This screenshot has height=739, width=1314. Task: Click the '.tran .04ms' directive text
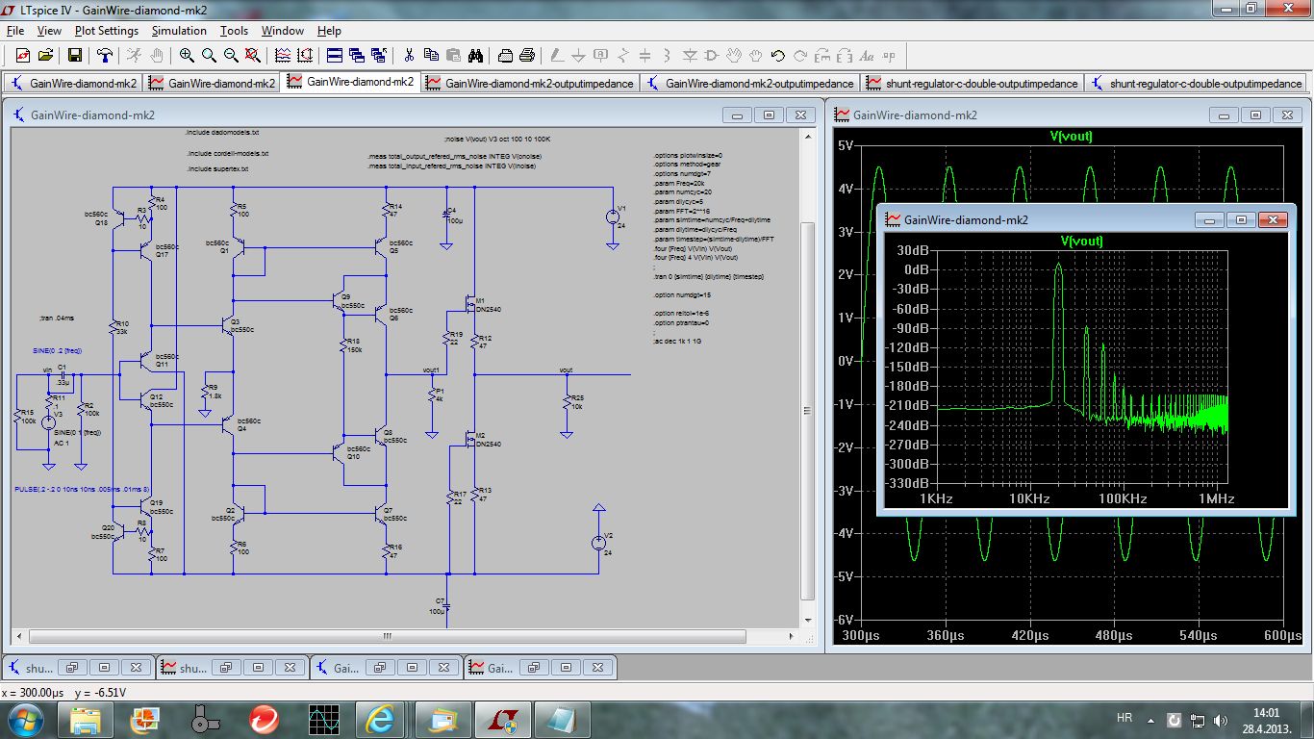pyautogui.click(x=58, y=317)
